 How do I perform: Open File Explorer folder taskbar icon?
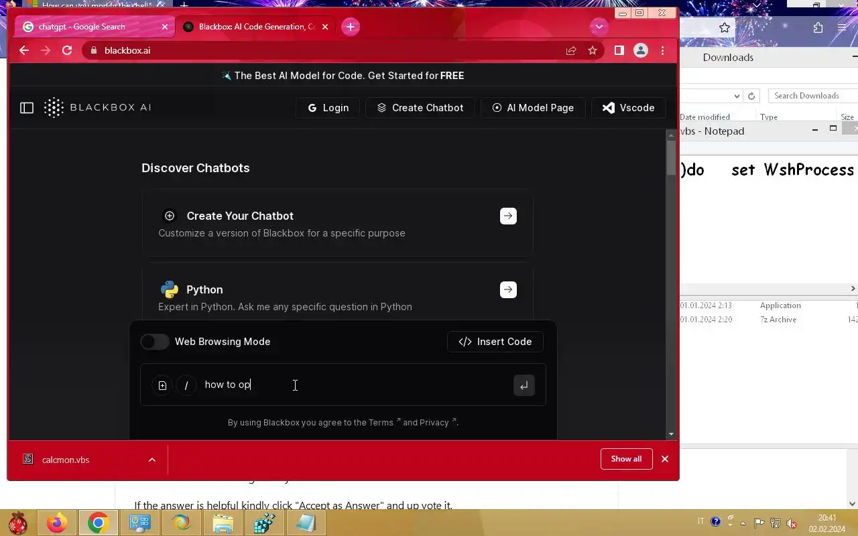pyautogui.click(x=223, y=523)
